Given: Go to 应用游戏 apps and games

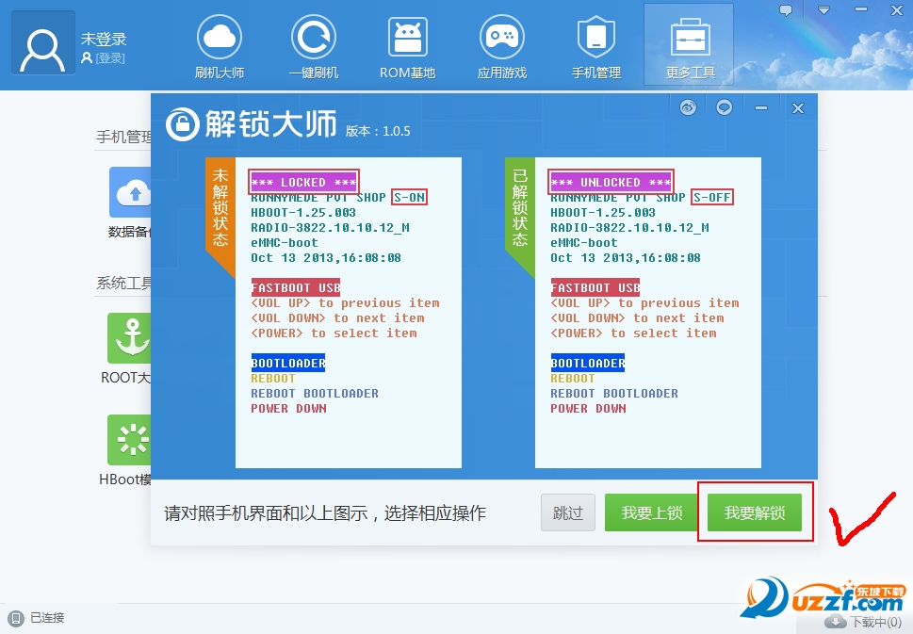Looking at the screenshot, I should [x=501, y=45].
